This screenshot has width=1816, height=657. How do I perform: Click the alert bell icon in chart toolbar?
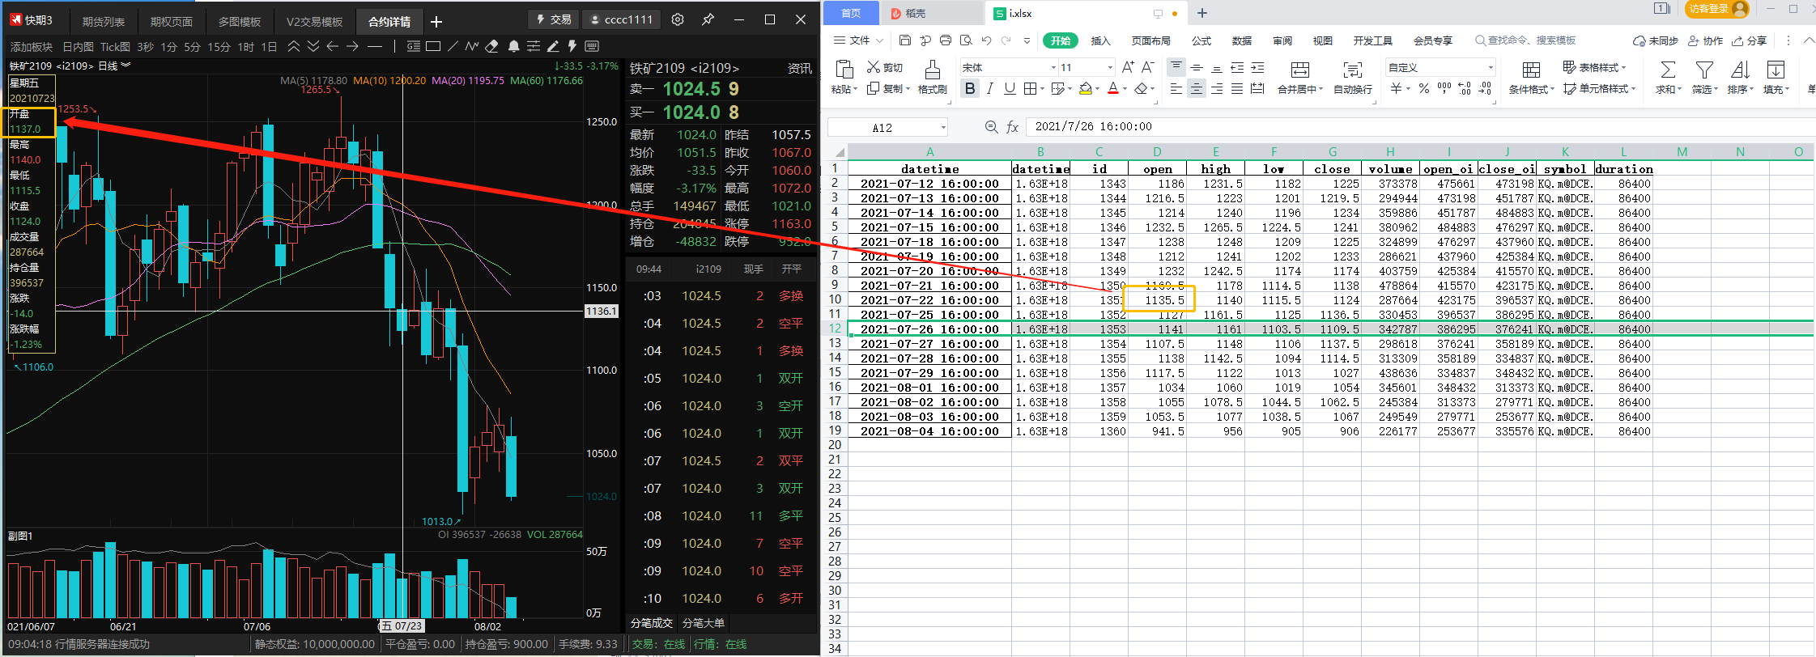(x=513, y=47)
